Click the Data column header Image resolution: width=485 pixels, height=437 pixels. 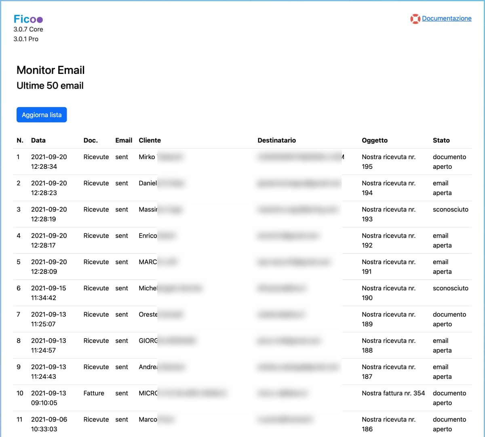[x=38, y=141]
